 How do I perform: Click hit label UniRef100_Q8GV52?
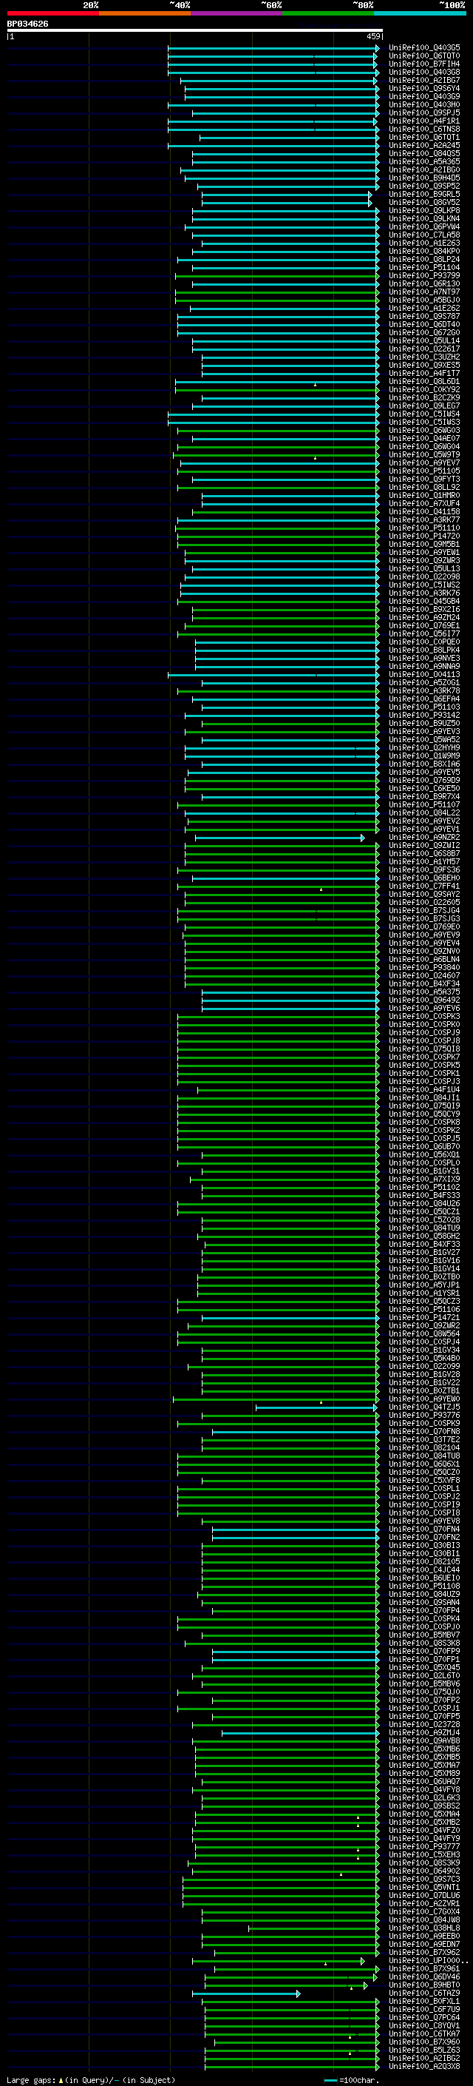424,203
